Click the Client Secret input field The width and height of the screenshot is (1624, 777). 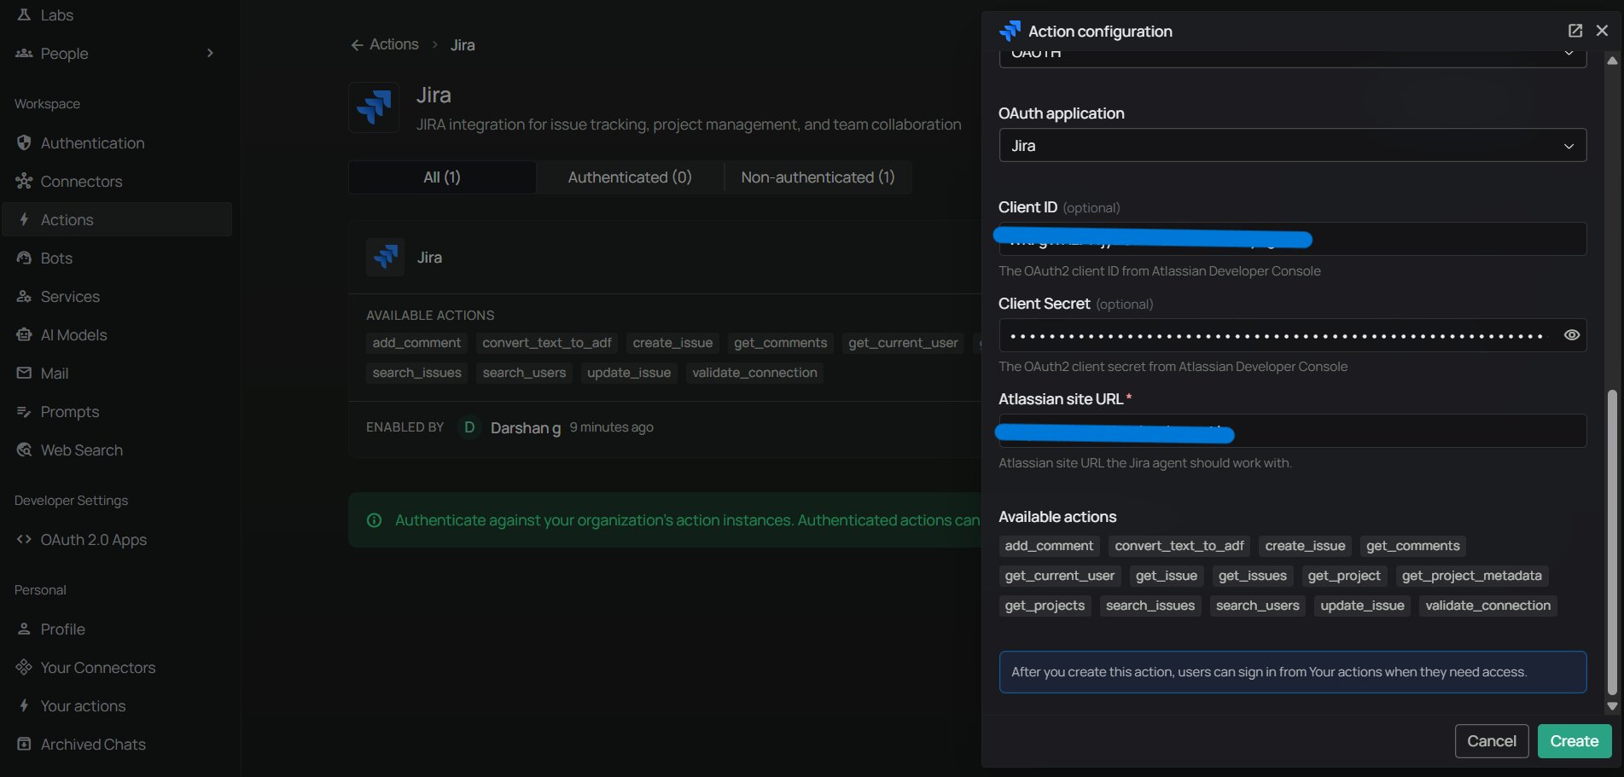tap(1292, 335)
